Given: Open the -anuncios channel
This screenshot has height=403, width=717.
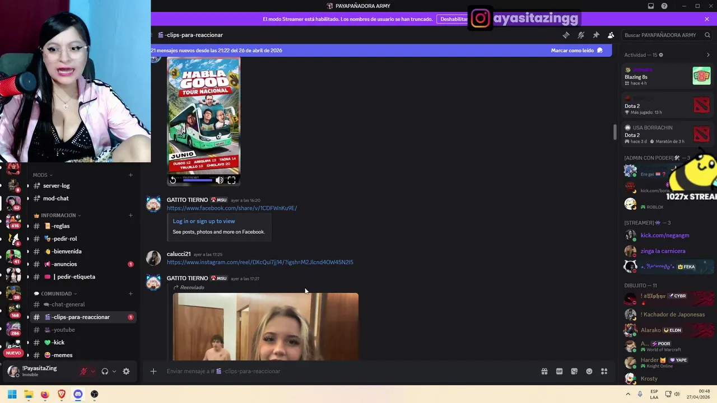Looking at the screenshot, I should (x=83, y=264).
